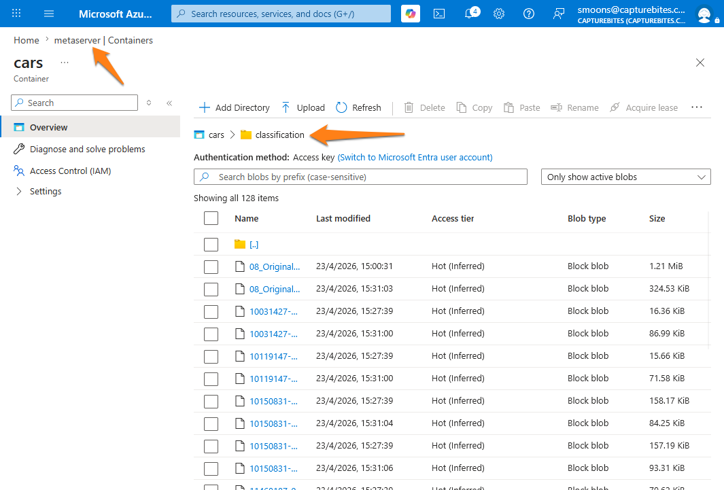
Task: Expand the Settings section
Action: click(46, 191)
